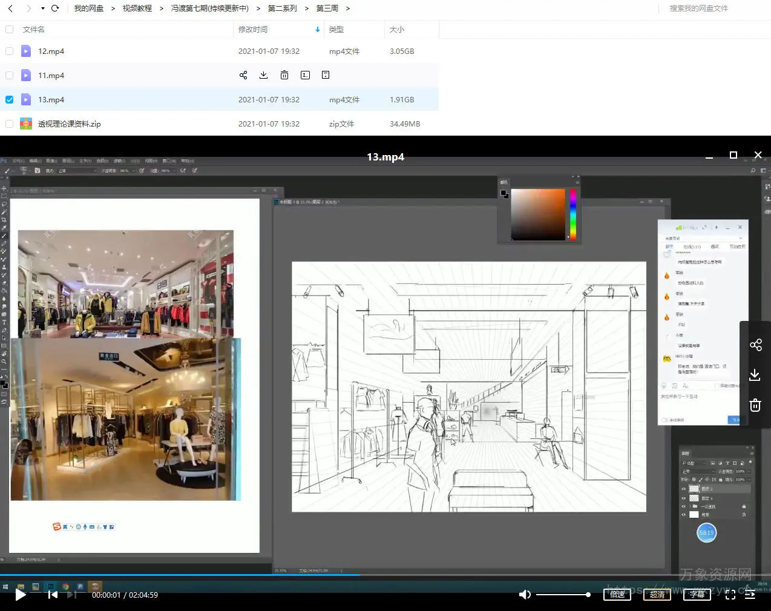Delete 11.mp4 with the row trash icon
The image size is (771, 611).
click(284, 75)
